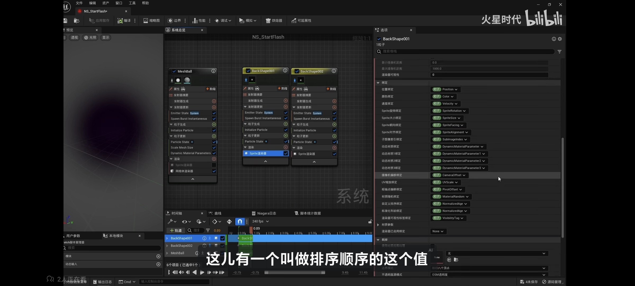The height and width of the screenshot is (286, 635).
Task: Click the Lit (光照) viewport button
Action: coord(90,38)
